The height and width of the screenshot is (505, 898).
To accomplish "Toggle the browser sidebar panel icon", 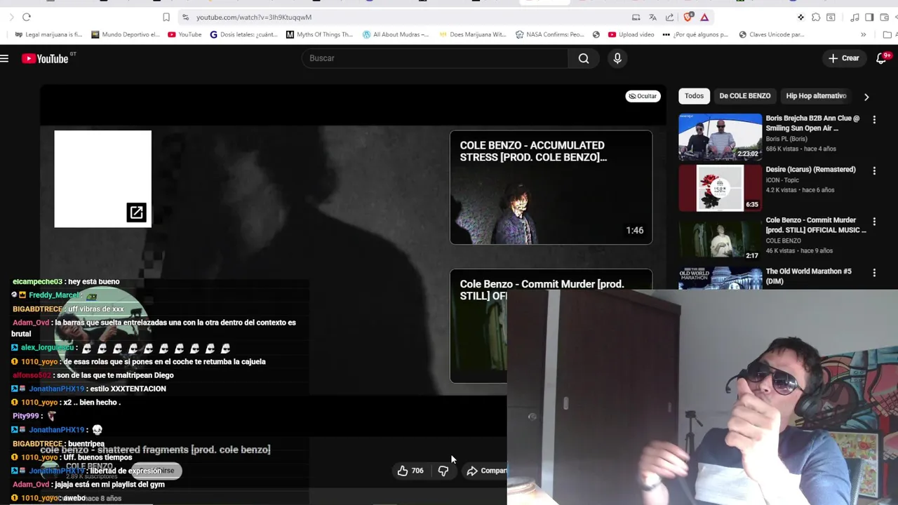I will pos(869,17).
